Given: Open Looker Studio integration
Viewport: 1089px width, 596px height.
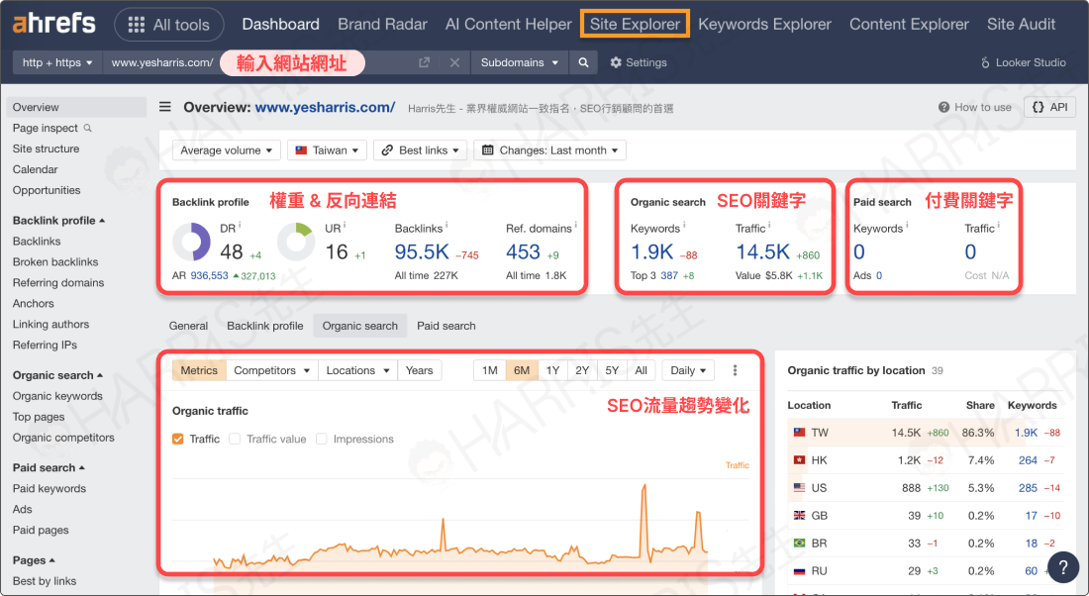Looking at the screenshot, I should click(1023, 62).
